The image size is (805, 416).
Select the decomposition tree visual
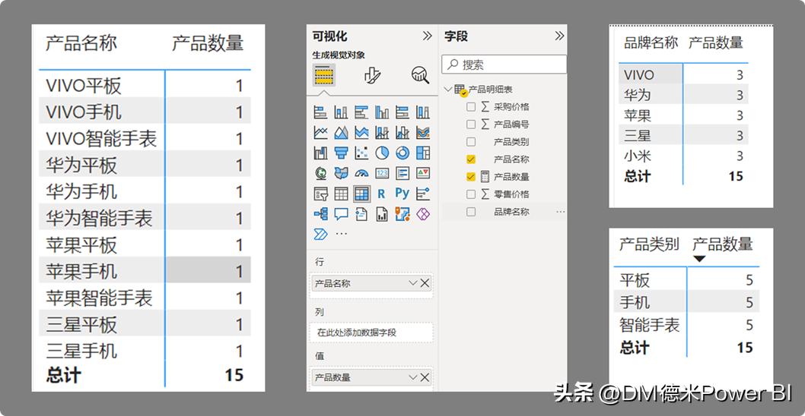point(320,213)
